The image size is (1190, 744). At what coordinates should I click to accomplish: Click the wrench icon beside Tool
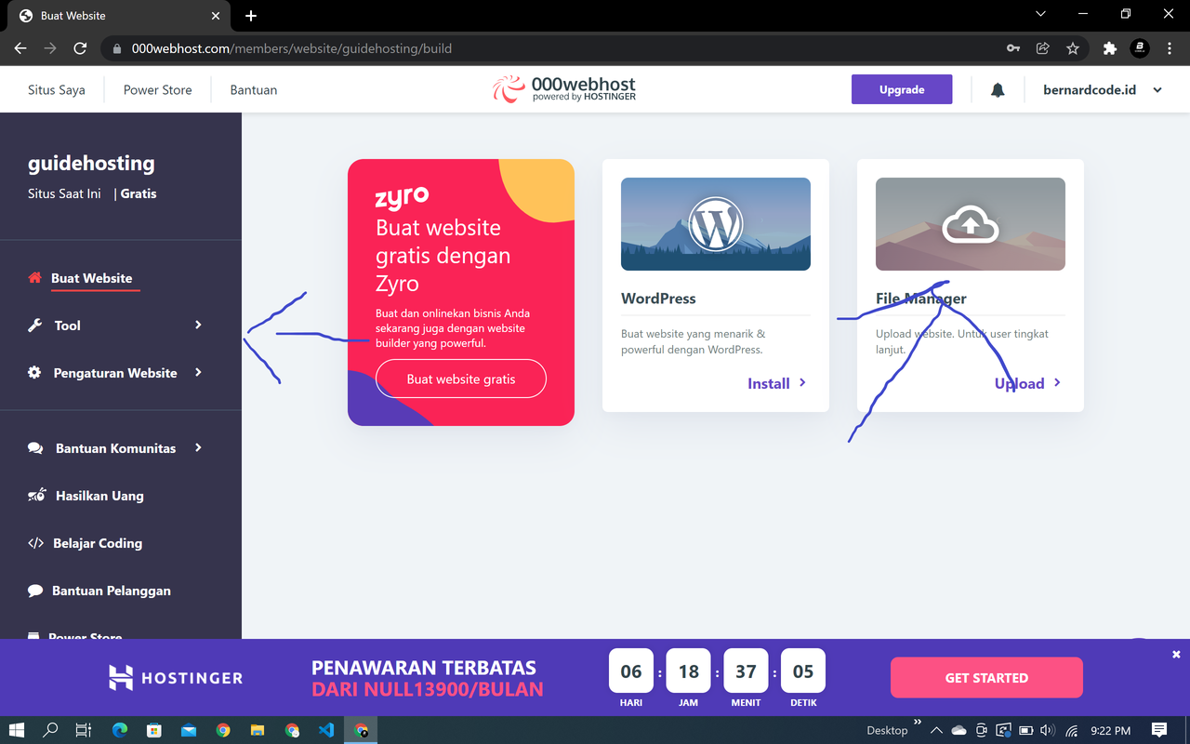35,325
